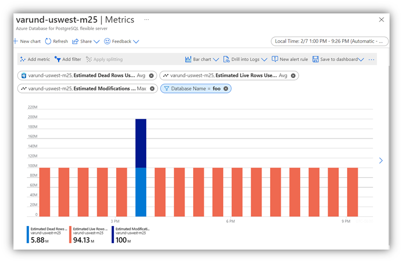Open chart toolbar more options ellipsis
403x263 pixels.
tap(371, 60)
